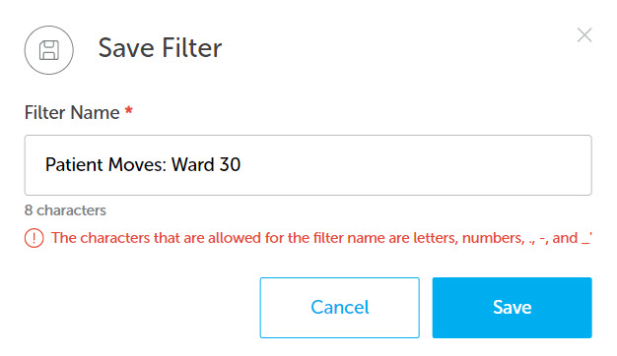Image resolution: width=617 pixels, height=356 pixels.
Task: Focus the Filter Name text field
Action: click(x=308, y=165)
